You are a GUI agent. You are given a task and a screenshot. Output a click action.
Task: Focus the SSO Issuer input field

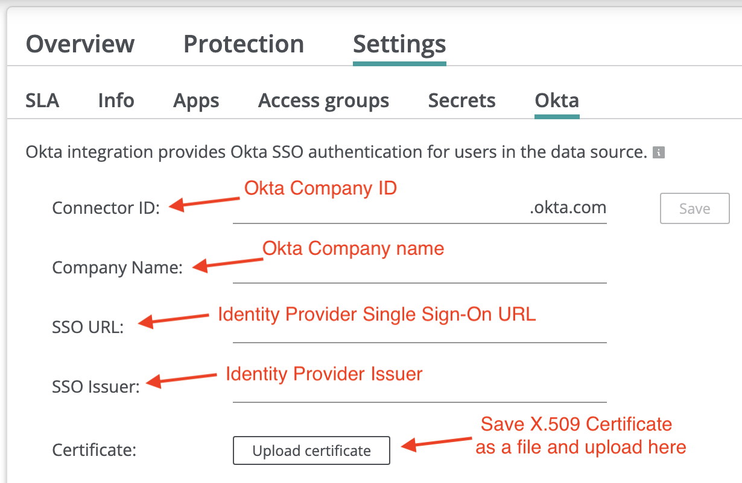[x=419, y=388]
